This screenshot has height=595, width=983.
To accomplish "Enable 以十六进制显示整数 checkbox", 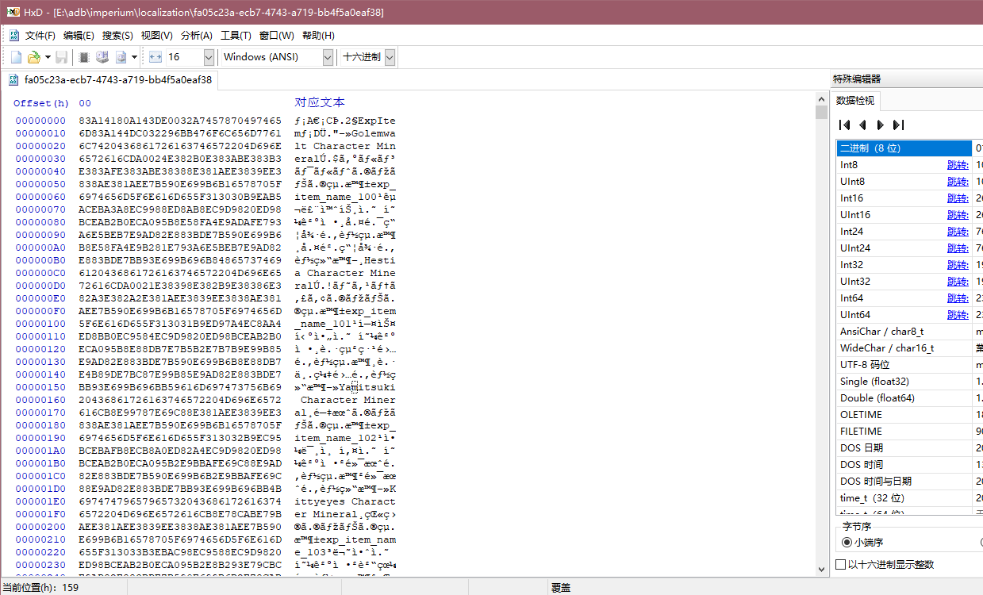I will click(x=841, y=565).
